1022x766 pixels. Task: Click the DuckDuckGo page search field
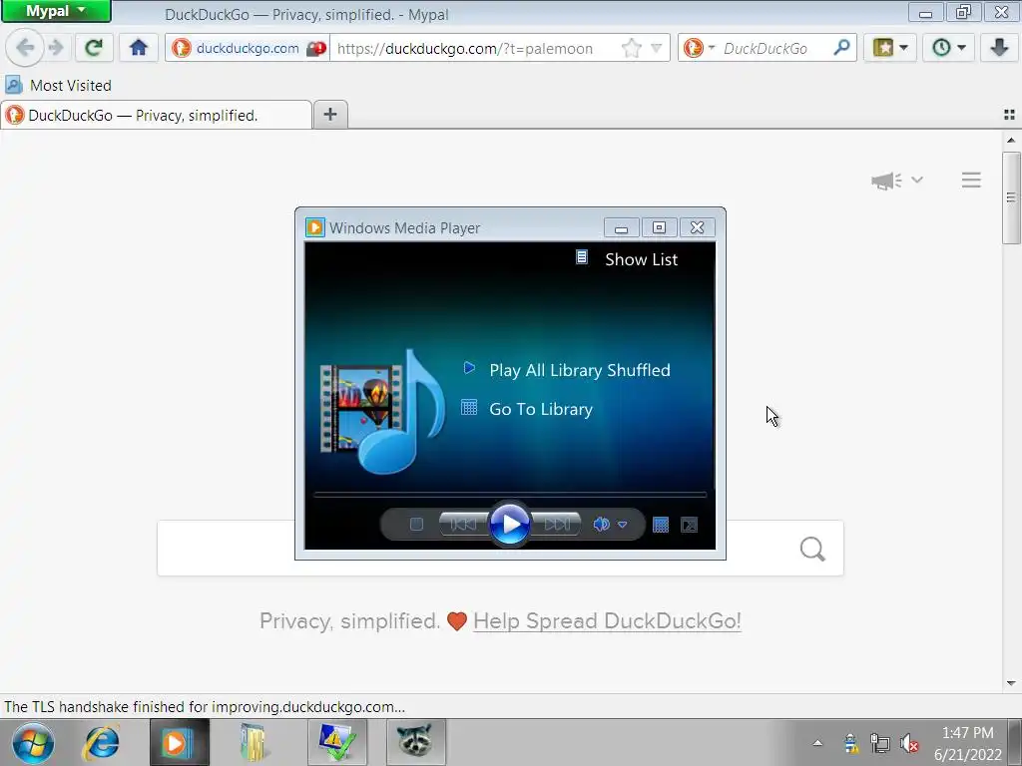(500, 548)
